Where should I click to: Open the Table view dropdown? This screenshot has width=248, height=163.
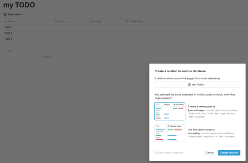pos(13,15)
